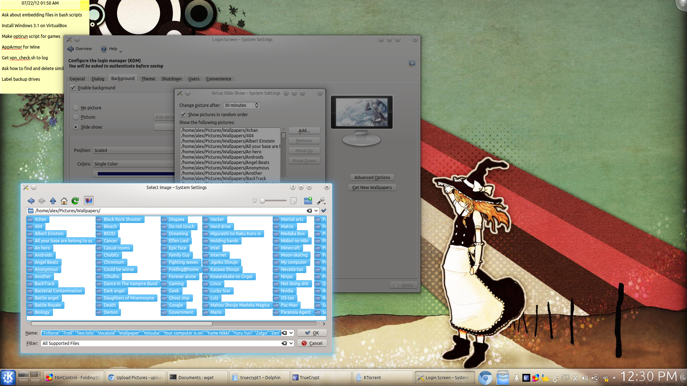The image size is (687, 386).
Task: Launch Chromium from the panel
Action: tap(486, 378)
